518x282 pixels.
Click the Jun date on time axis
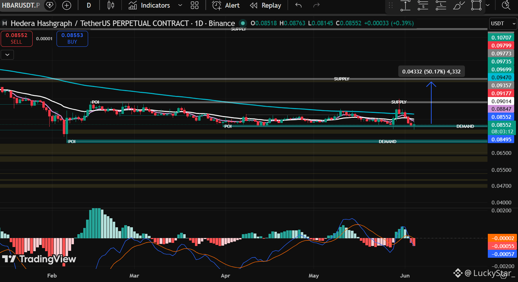[x=405, y=276]
